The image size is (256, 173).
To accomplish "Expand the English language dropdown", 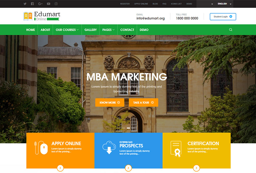I will tap(225, 4).
